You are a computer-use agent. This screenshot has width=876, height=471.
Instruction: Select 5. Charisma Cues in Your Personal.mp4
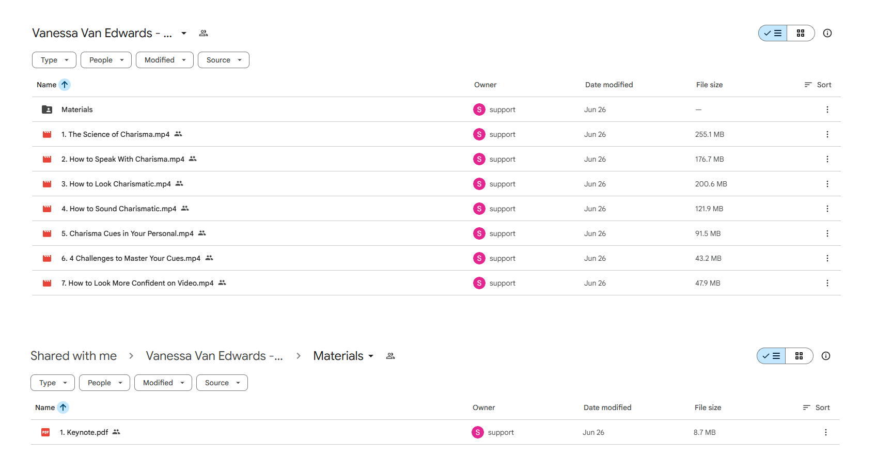point(128,233)
